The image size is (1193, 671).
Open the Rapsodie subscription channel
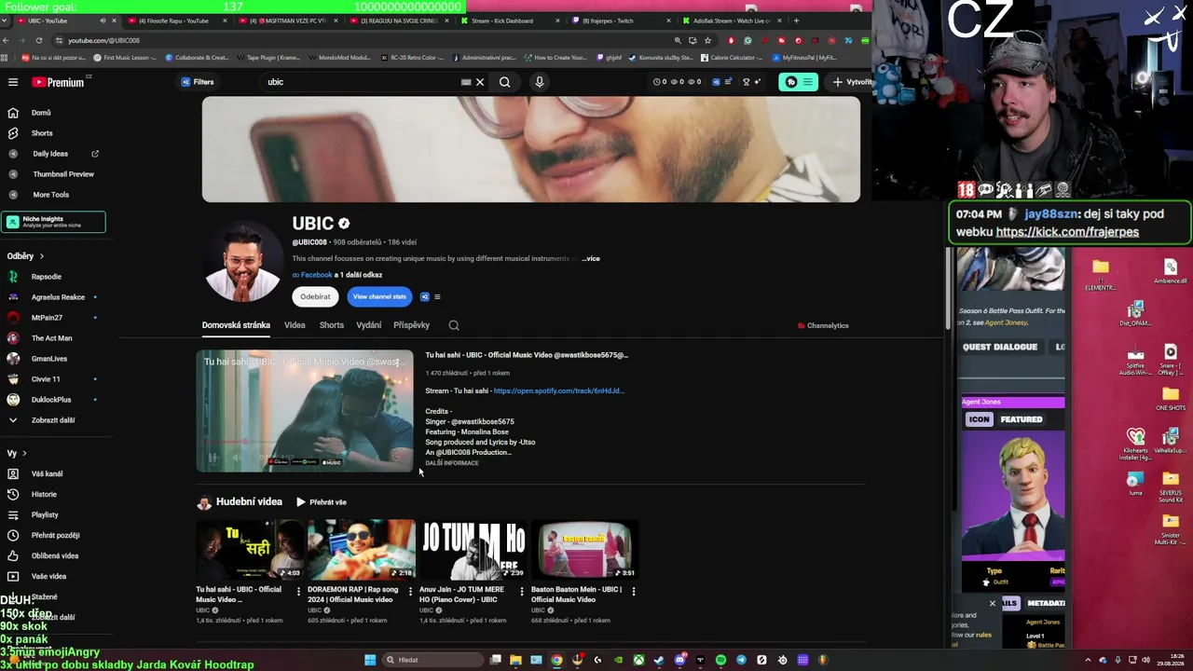[47, 277]
